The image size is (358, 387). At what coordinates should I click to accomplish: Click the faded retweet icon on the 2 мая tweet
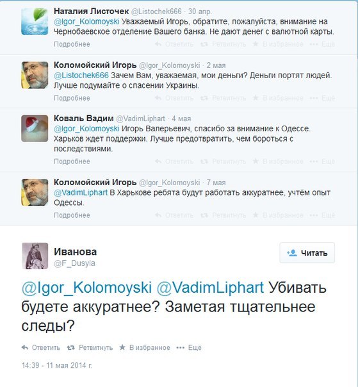tap(204, 98)
